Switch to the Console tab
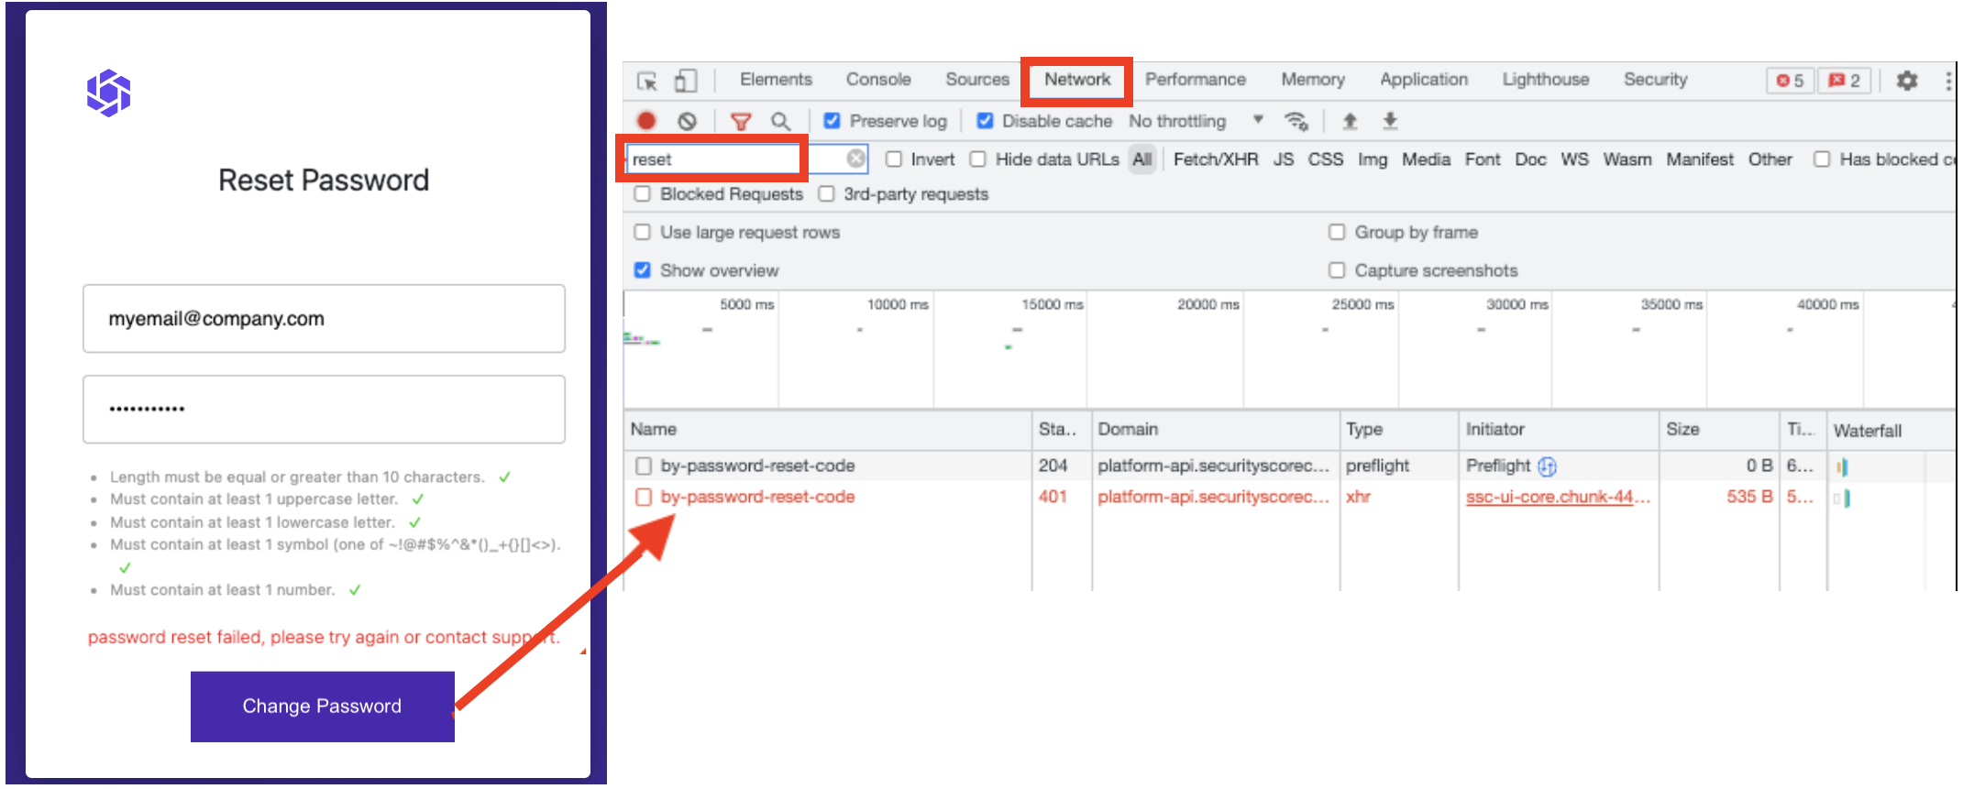1963x789 pixels. tap(878, 80)
